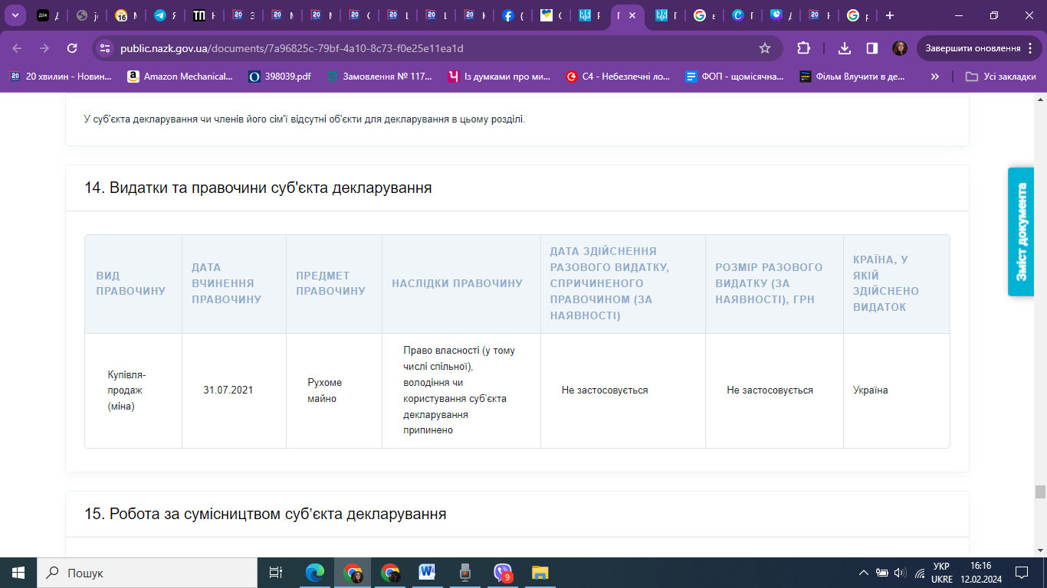The image size is (1047, 588).
Task: Click the Завершити оновлення button
Action: point(973,48)
